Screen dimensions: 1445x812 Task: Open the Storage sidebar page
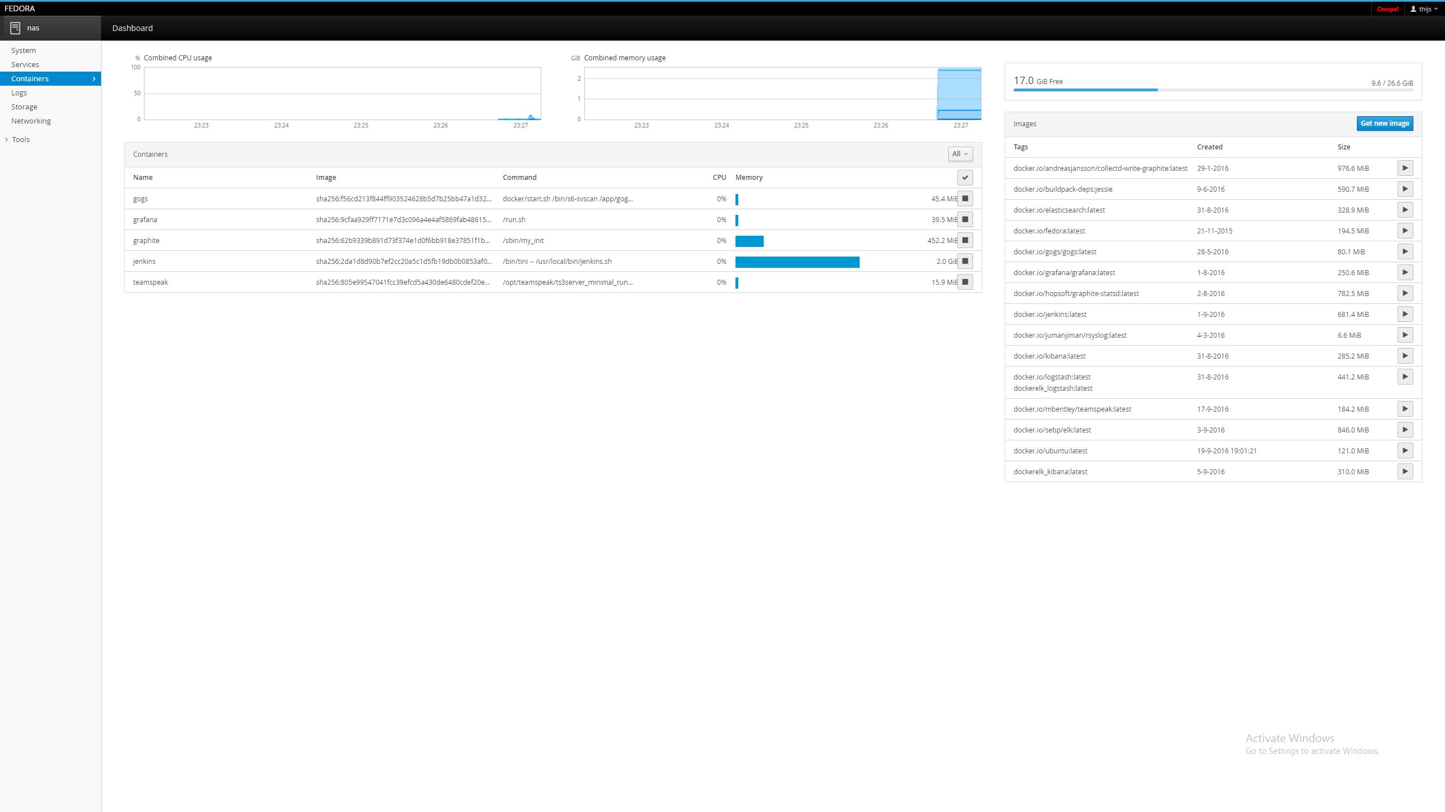tap(24, 107)
